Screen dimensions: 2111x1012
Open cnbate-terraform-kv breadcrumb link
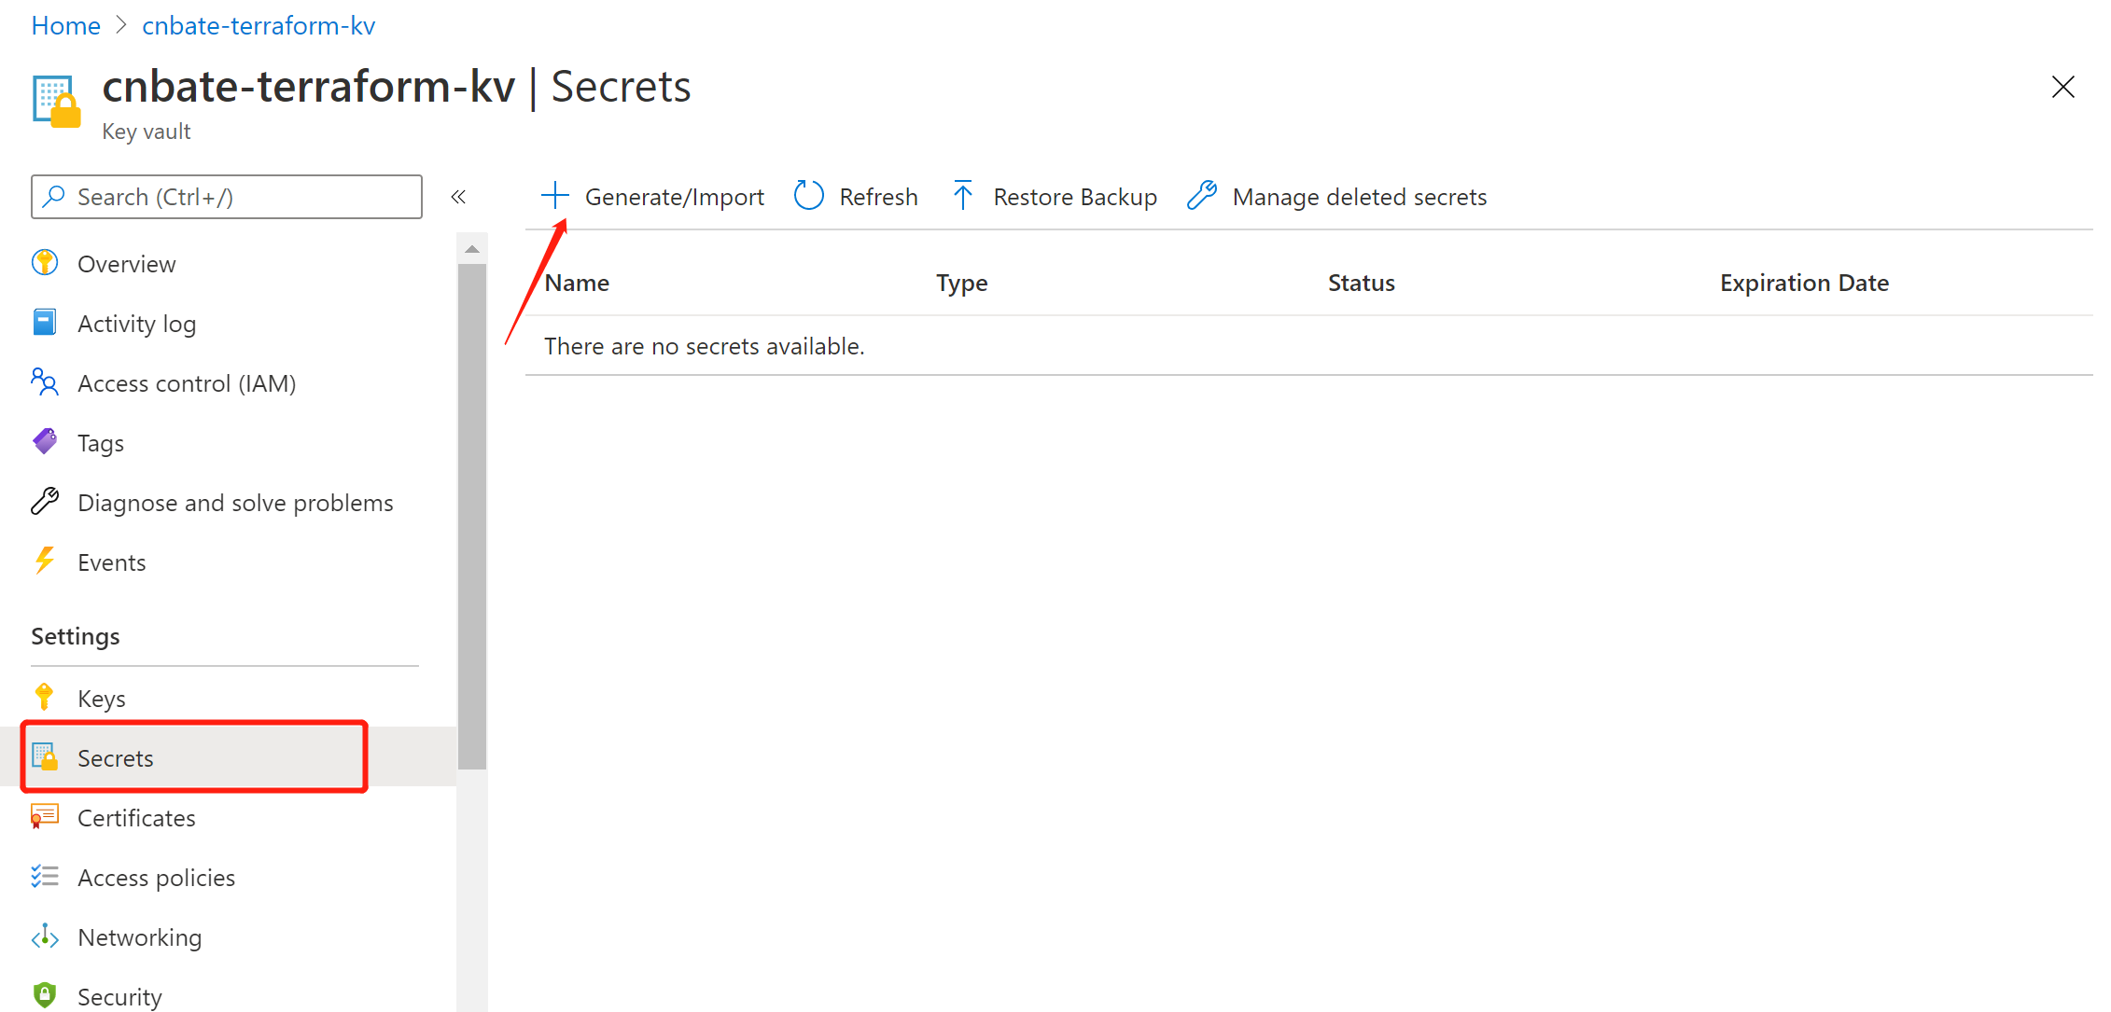259,25
